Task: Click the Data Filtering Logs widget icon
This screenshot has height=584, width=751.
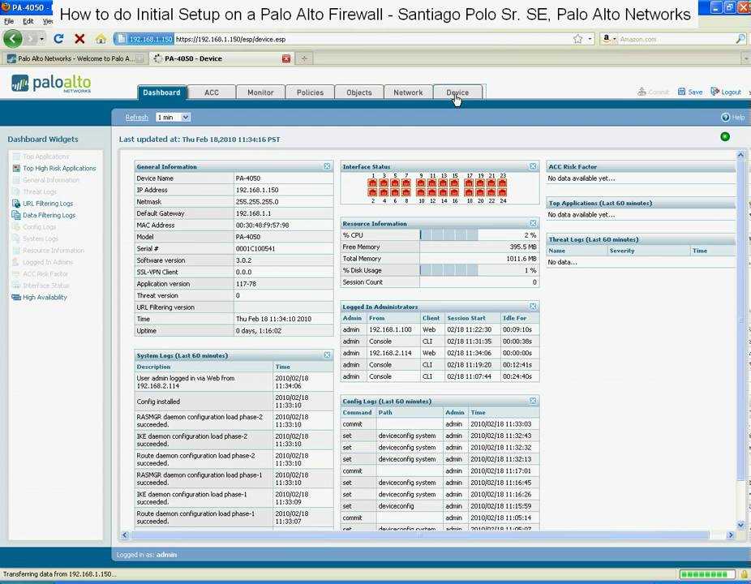Action: coord(16,215)
